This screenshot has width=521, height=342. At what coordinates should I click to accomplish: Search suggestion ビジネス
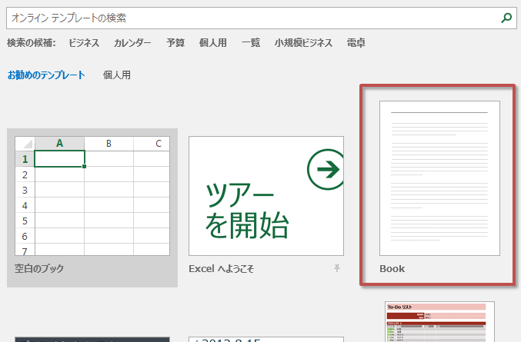coord(84,43)
